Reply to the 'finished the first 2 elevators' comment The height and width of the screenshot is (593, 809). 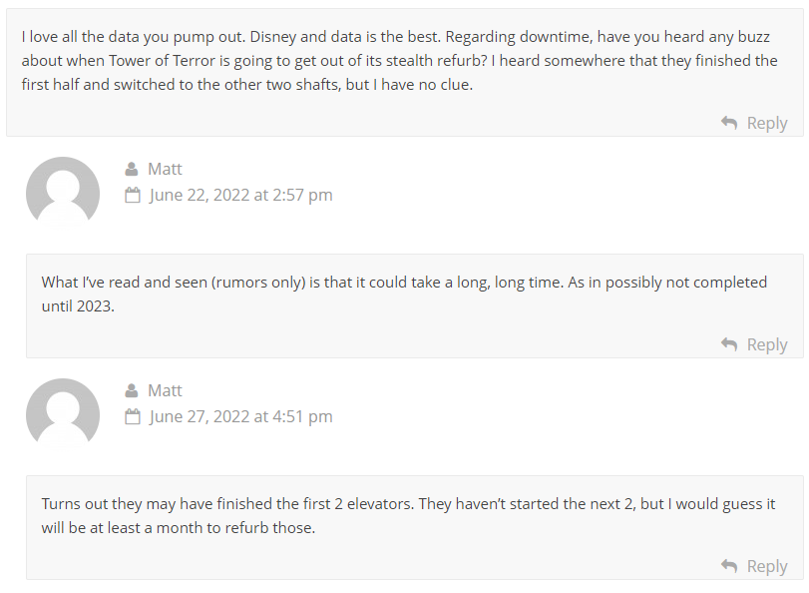[x=767, y=566]
